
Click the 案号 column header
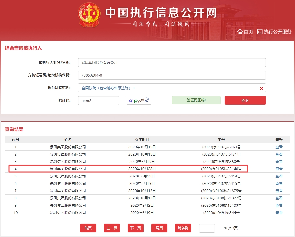pyautogui.click(x=221, y=140)
